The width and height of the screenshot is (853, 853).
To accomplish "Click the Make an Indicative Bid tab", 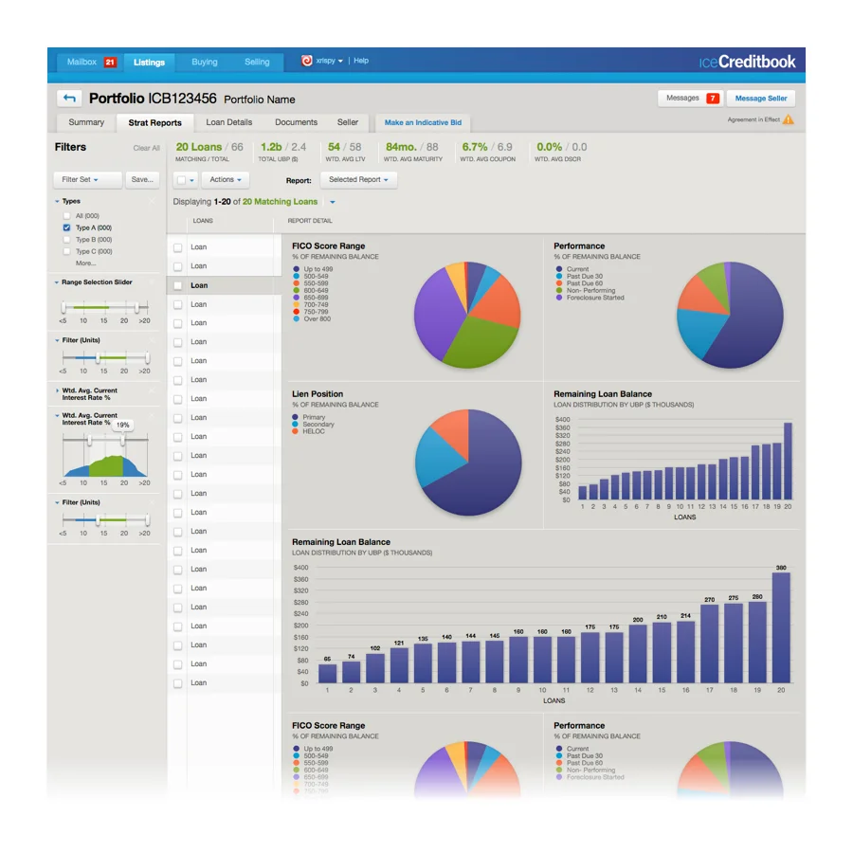I will pyautogui.click(x=424, y=123).
